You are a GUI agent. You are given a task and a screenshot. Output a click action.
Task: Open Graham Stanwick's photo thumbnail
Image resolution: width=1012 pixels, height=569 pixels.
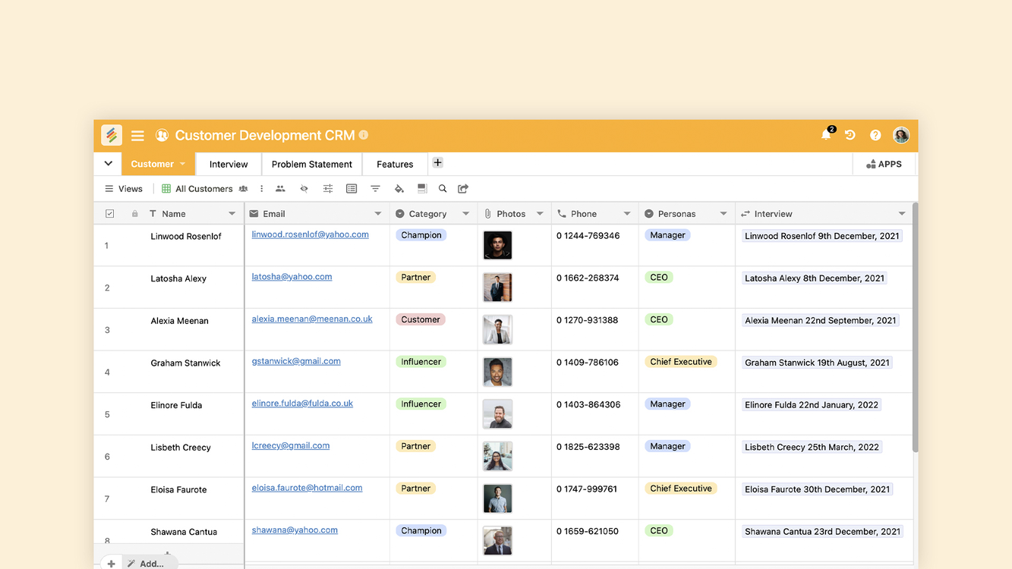(x=497, y=373)
